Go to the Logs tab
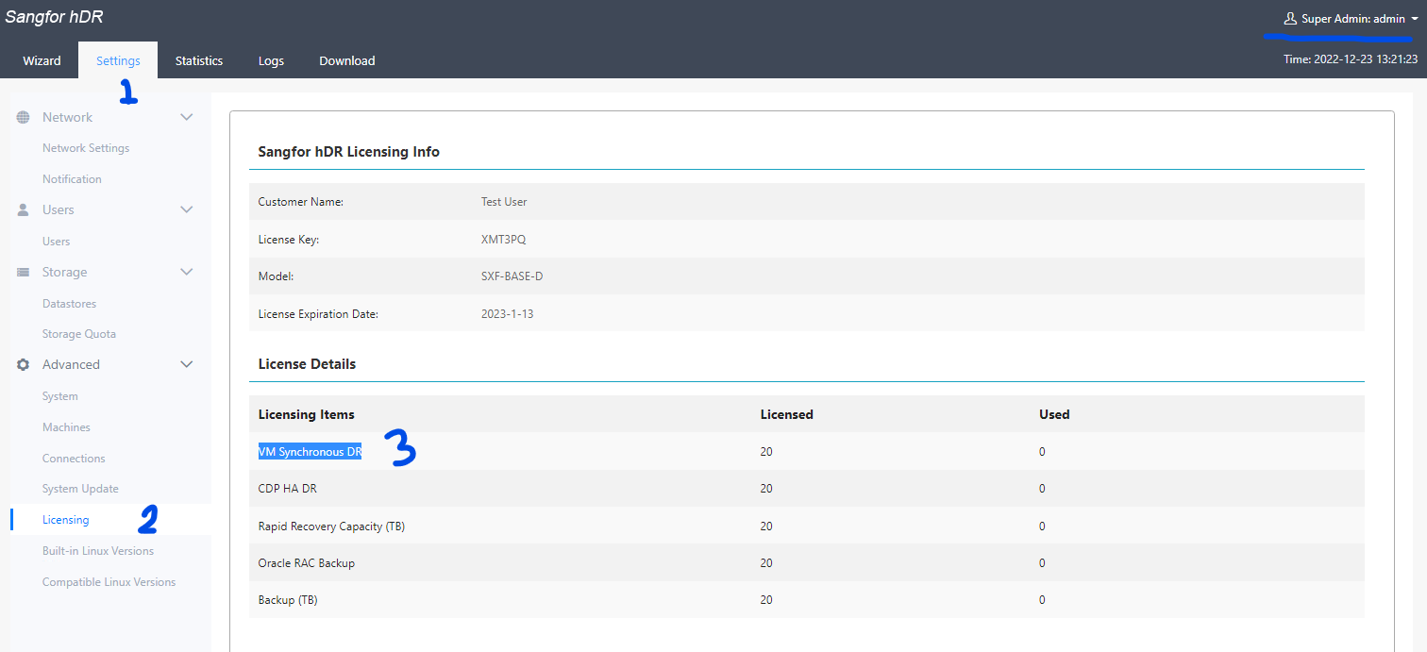1427x652 pixels. click(x=271, y=60)
